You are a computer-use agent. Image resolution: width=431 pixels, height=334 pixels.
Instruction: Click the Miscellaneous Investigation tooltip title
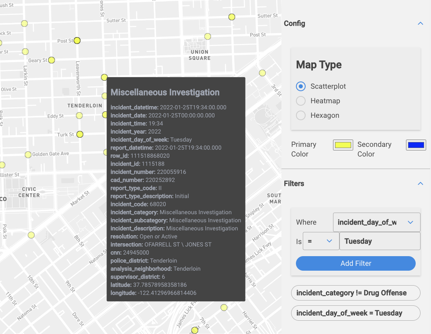click(x=165, y=92)
